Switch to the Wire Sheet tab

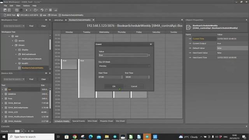click(x=92, y=121)
